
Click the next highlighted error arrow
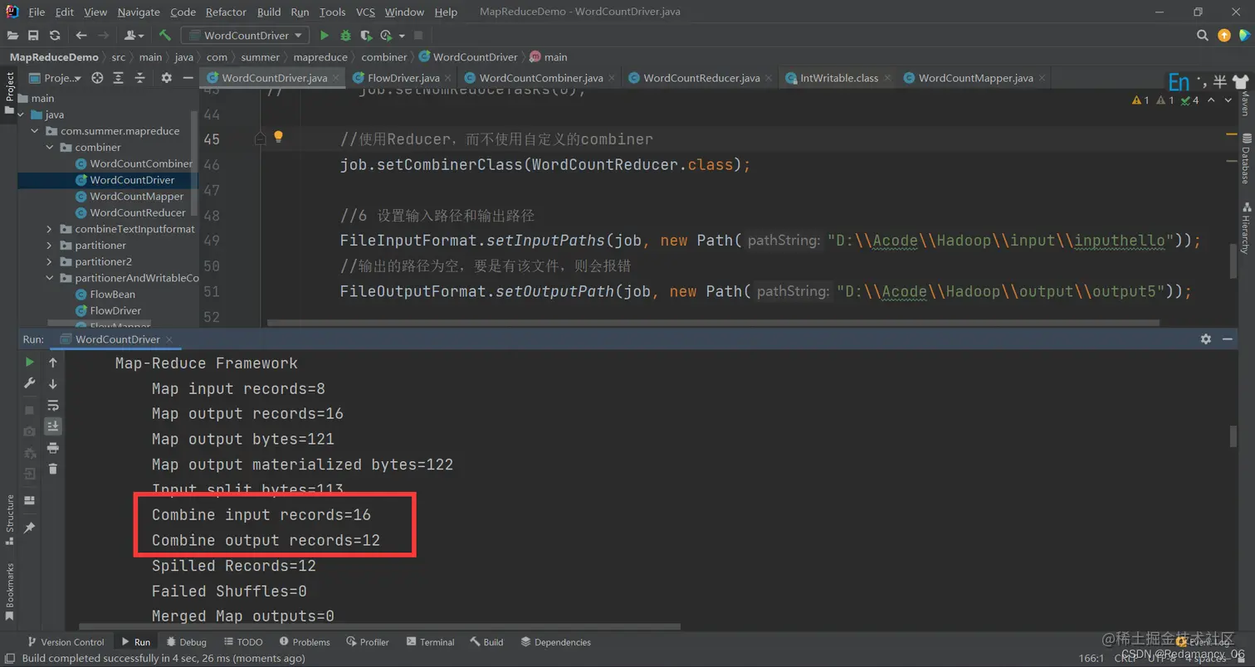(1230, 100)
